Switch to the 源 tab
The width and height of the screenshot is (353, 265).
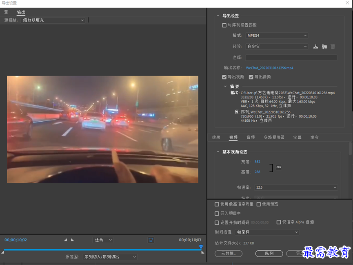(x=6, y=12)
